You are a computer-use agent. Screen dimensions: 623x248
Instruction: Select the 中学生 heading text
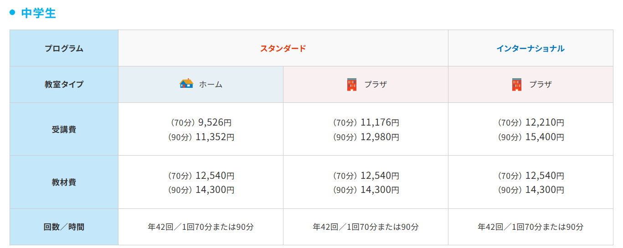coord(38,13)
